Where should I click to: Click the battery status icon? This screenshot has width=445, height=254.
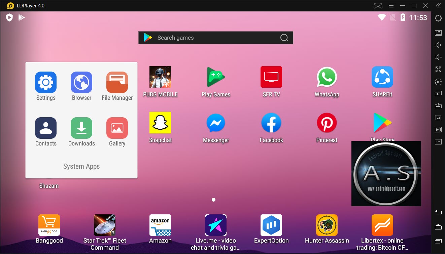(x=403, y=17)
